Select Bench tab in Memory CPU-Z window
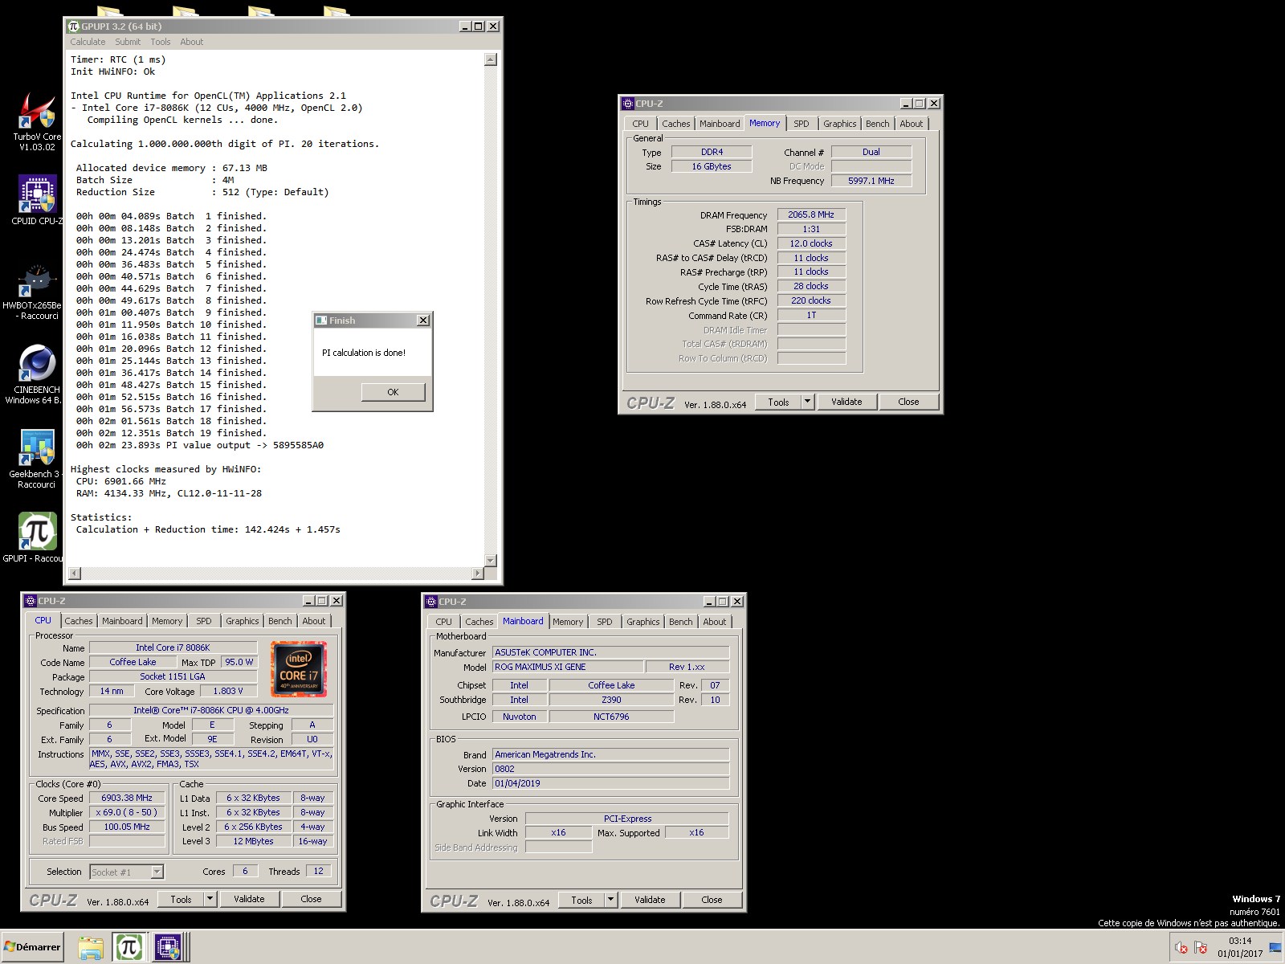This screenshot has width=1285, height=964. click(877, 124)
